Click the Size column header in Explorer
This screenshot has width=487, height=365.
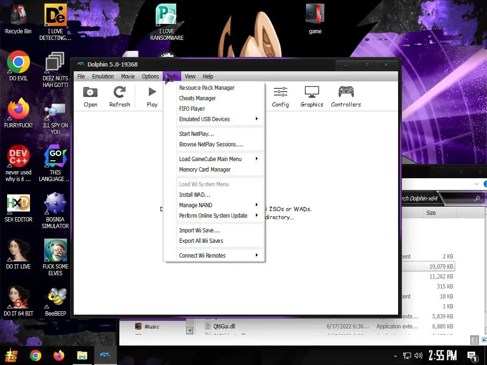(x=439, y=213)
